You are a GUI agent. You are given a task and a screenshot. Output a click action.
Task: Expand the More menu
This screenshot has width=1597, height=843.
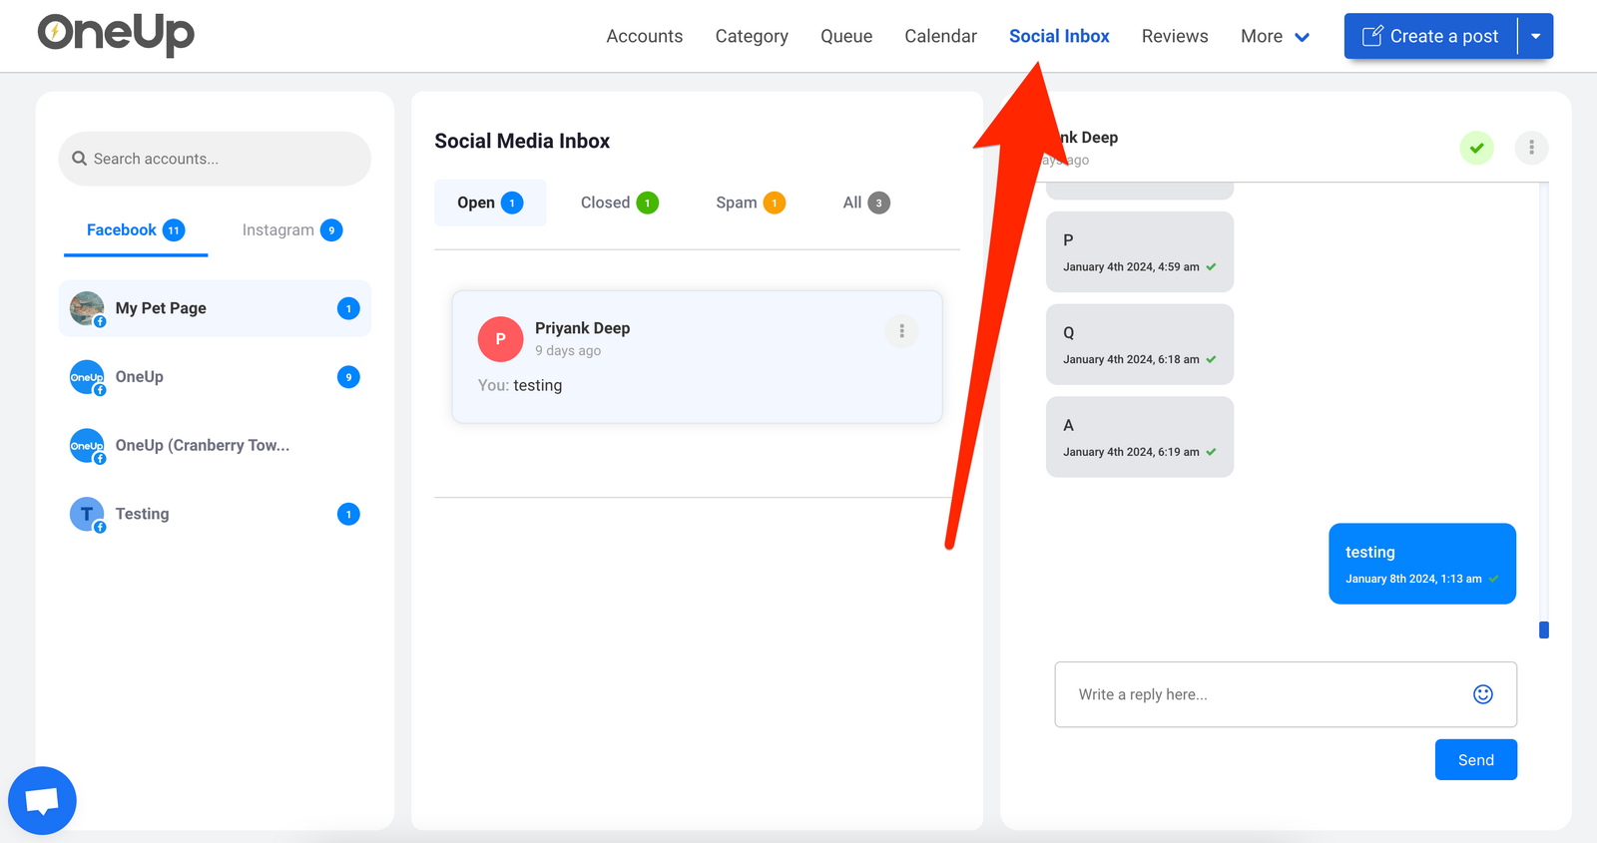(x=1275, y=36)
